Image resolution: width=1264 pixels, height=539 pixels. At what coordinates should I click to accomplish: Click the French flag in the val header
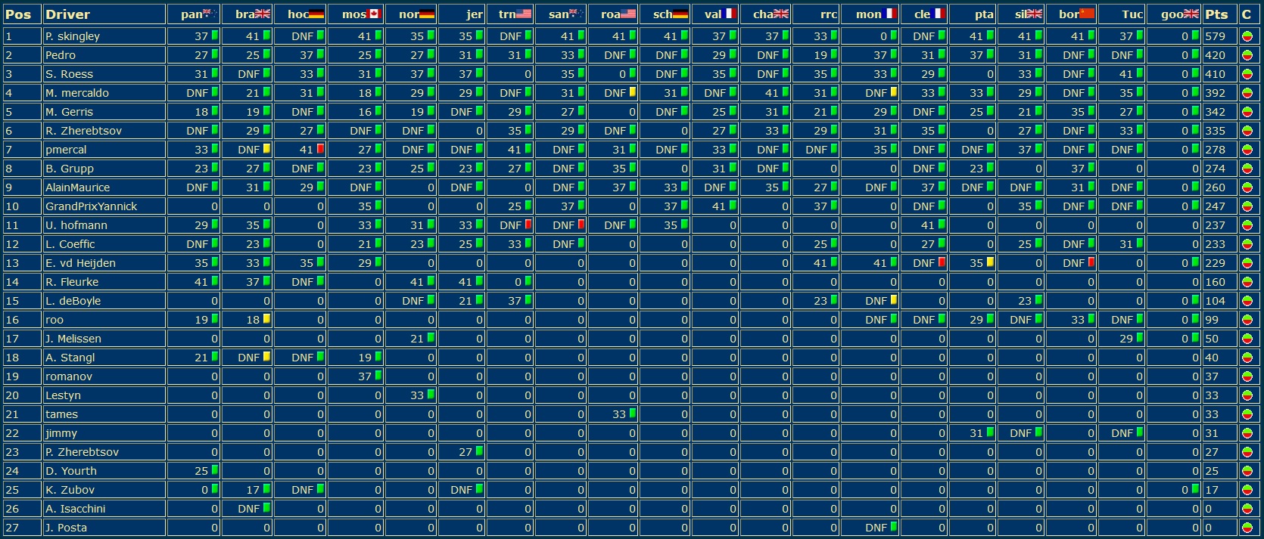pos(730,14)
